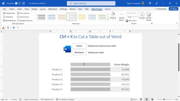The height and width of the screenshot is (101, 180).
Task: Click the blue circle quick access icon
Action: tap(14, 27)
